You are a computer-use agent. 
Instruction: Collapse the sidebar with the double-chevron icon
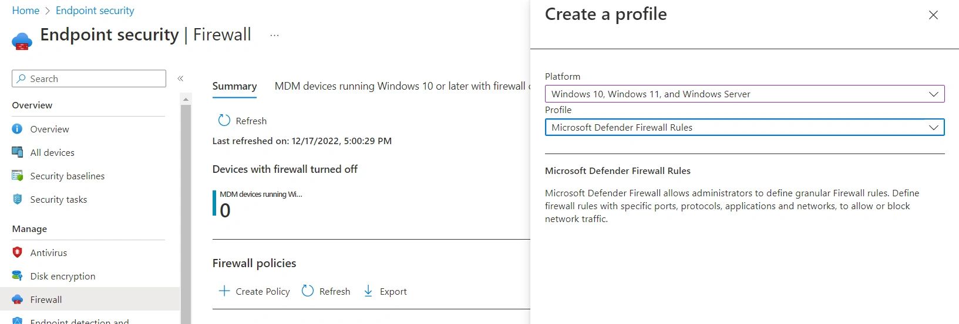point(180,79)
